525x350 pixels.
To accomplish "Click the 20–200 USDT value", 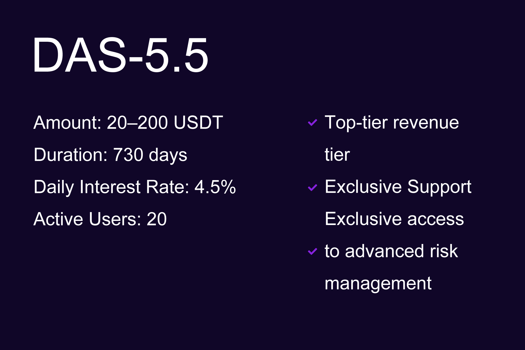I will click(165, 123).
